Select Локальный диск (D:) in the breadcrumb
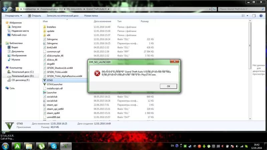The height and width of the screenshot is (150, 267). coord(51,9)
